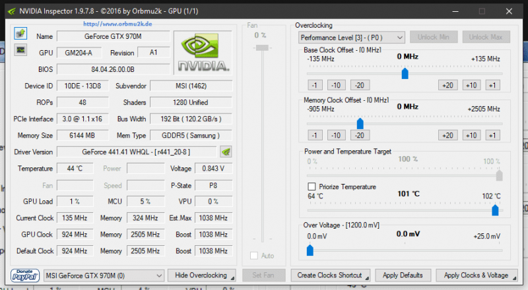The width and height of the screenshot is (528, 290).
Task: Close the NVIDIA Inspector window
Action: click(509, 11)
